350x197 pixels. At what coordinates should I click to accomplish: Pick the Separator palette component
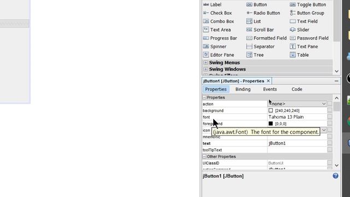tap(260, 47)
